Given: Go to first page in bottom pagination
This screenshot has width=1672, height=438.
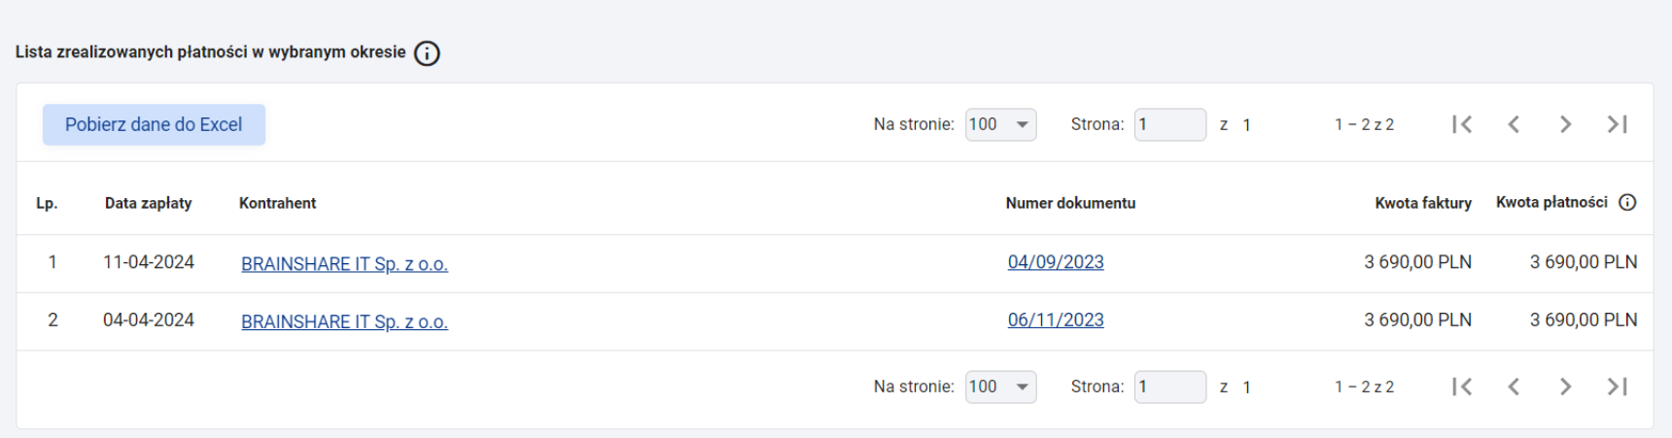Looking at the screenshot, I should 1462,387.
